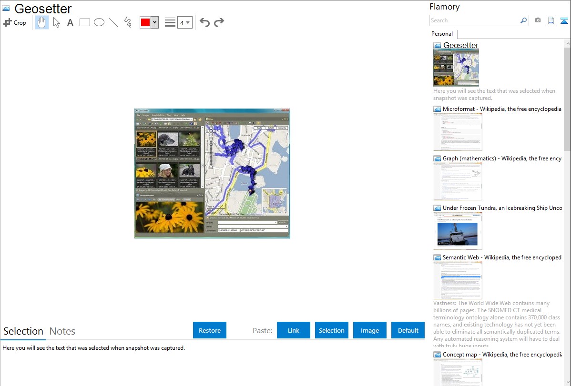The image size is (571, 386).
Task: Pick the text annotation tool
Action: tap(70, 22)
